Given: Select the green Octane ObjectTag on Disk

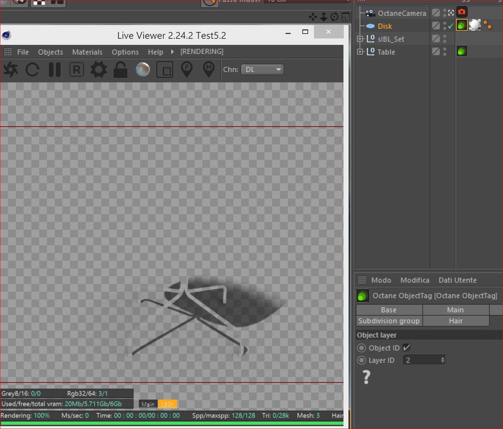Looking at the screenshot, I should click(x=462, y=25).
